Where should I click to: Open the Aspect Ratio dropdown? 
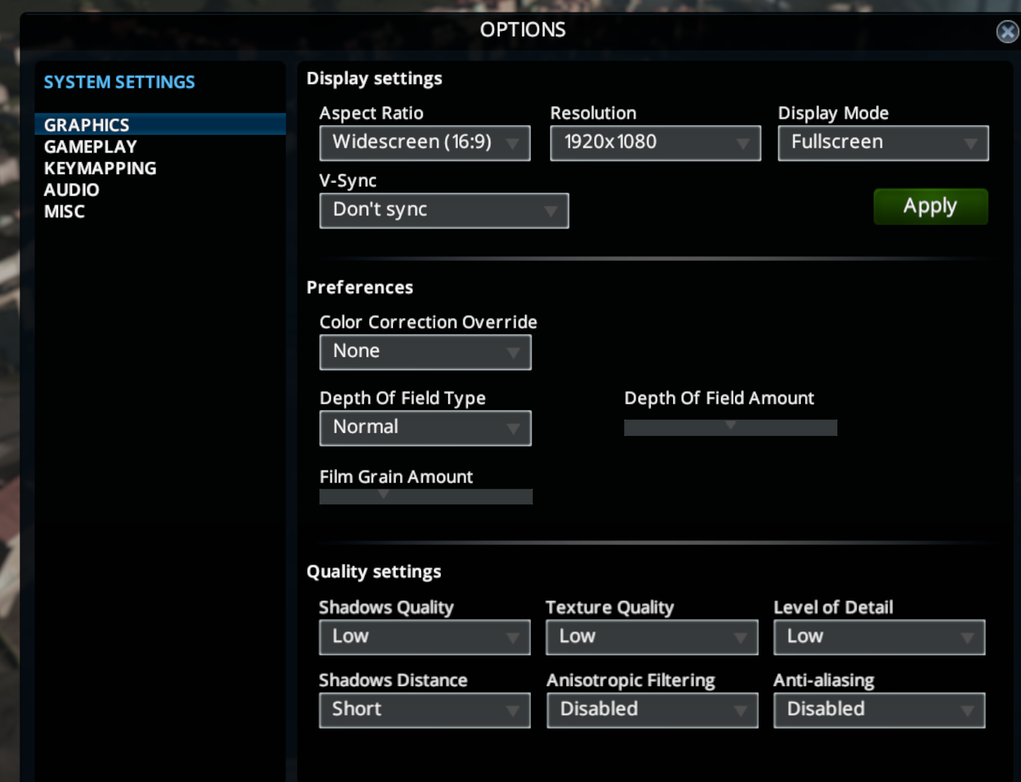pos(425,143)
